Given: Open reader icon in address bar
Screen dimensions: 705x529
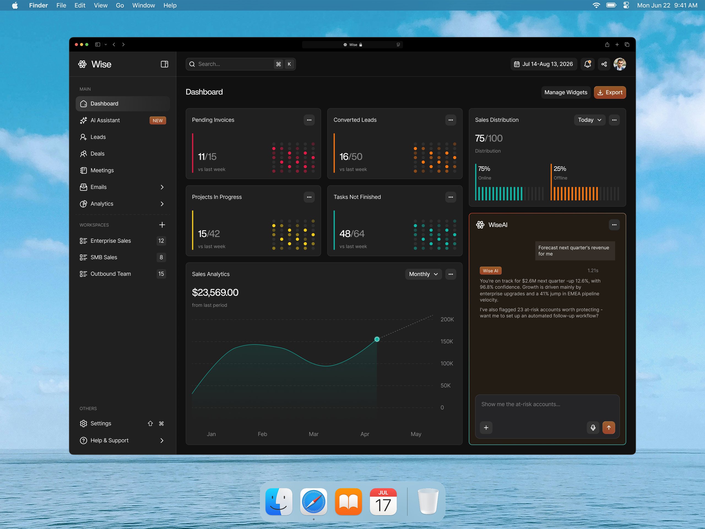Looking at the screenshot, I should click(398, 45).
